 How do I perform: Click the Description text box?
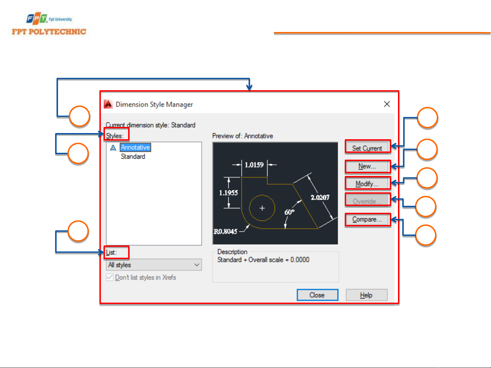point(275,269)
